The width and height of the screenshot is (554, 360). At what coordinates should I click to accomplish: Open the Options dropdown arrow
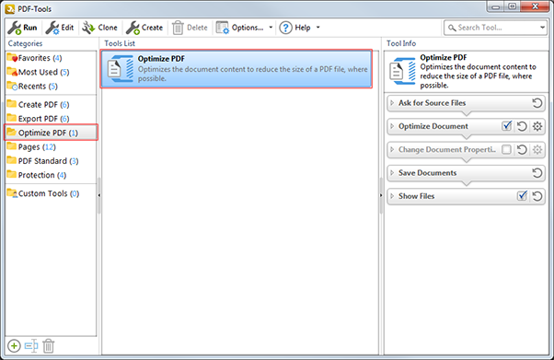[x=271, y=28]
